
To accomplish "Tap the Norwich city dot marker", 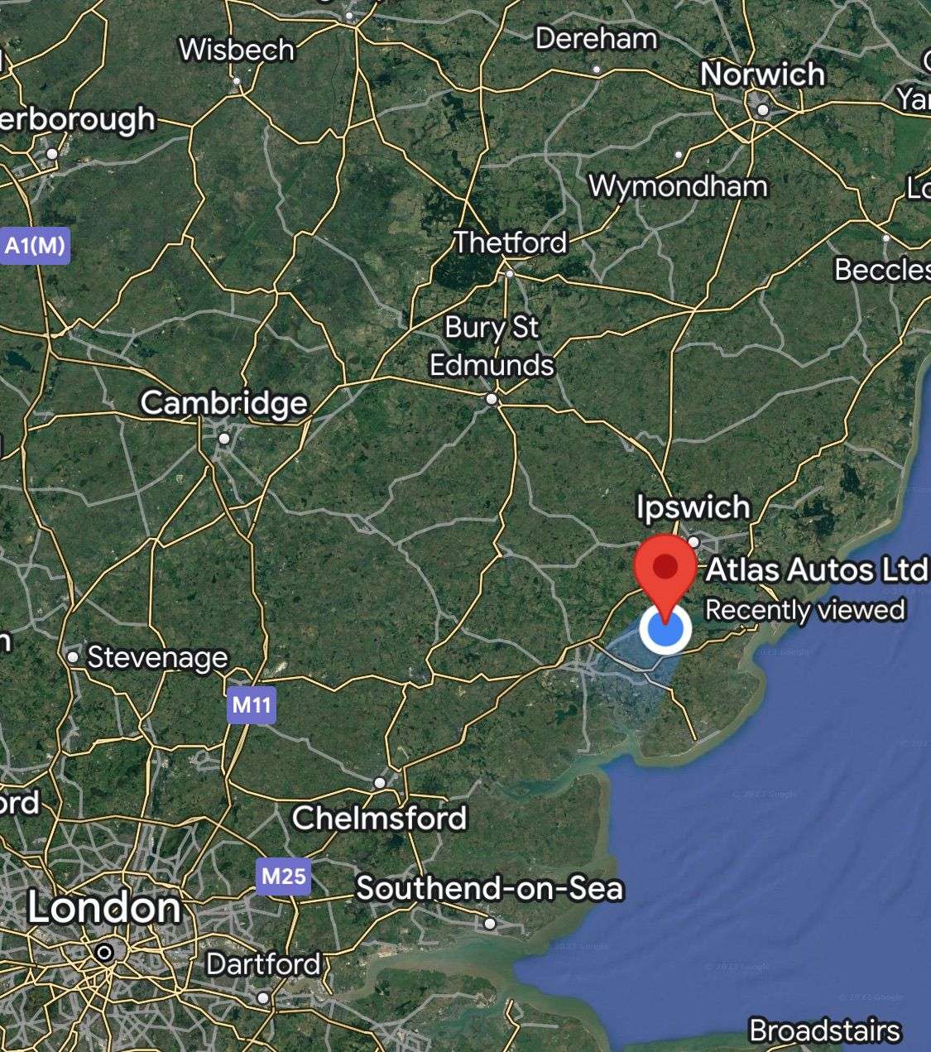I will tap(762, 109).
